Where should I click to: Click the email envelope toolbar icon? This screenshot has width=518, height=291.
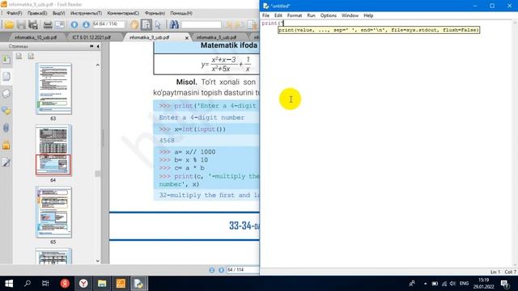[59, 25]
